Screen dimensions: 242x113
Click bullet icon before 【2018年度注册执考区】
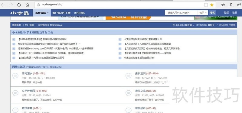pos(14,40)
